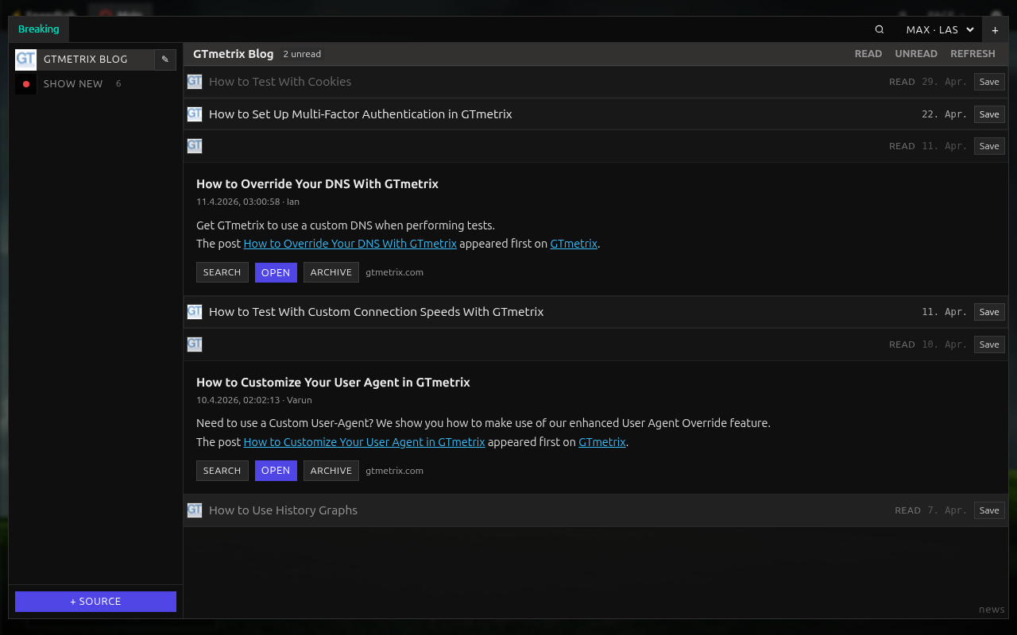Select GTMETRIX BLOG source in sidebar

[85, 60]
